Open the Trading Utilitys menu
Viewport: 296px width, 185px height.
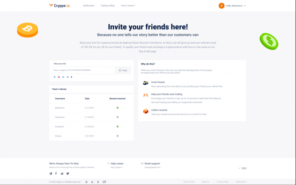108,6
